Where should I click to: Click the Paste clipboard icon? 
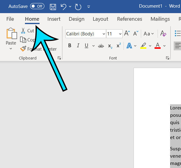[12, 33]
